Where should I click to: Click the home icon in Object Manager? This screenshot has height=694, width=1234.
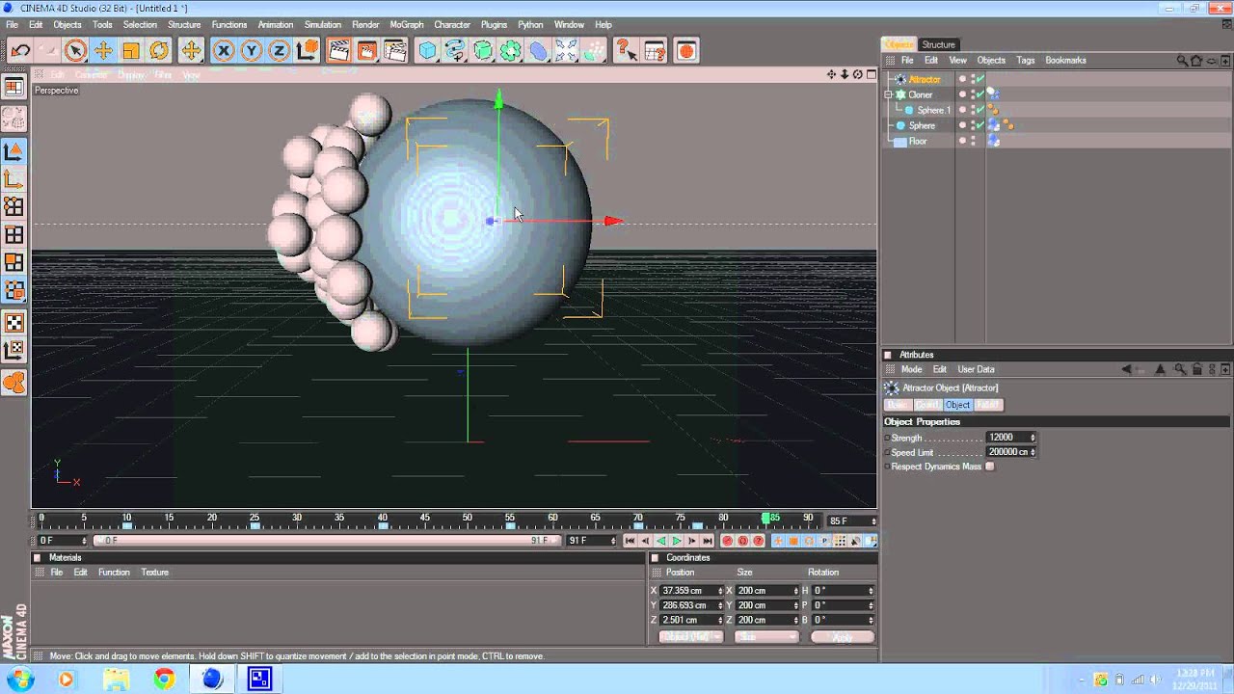click(1196, 60)
